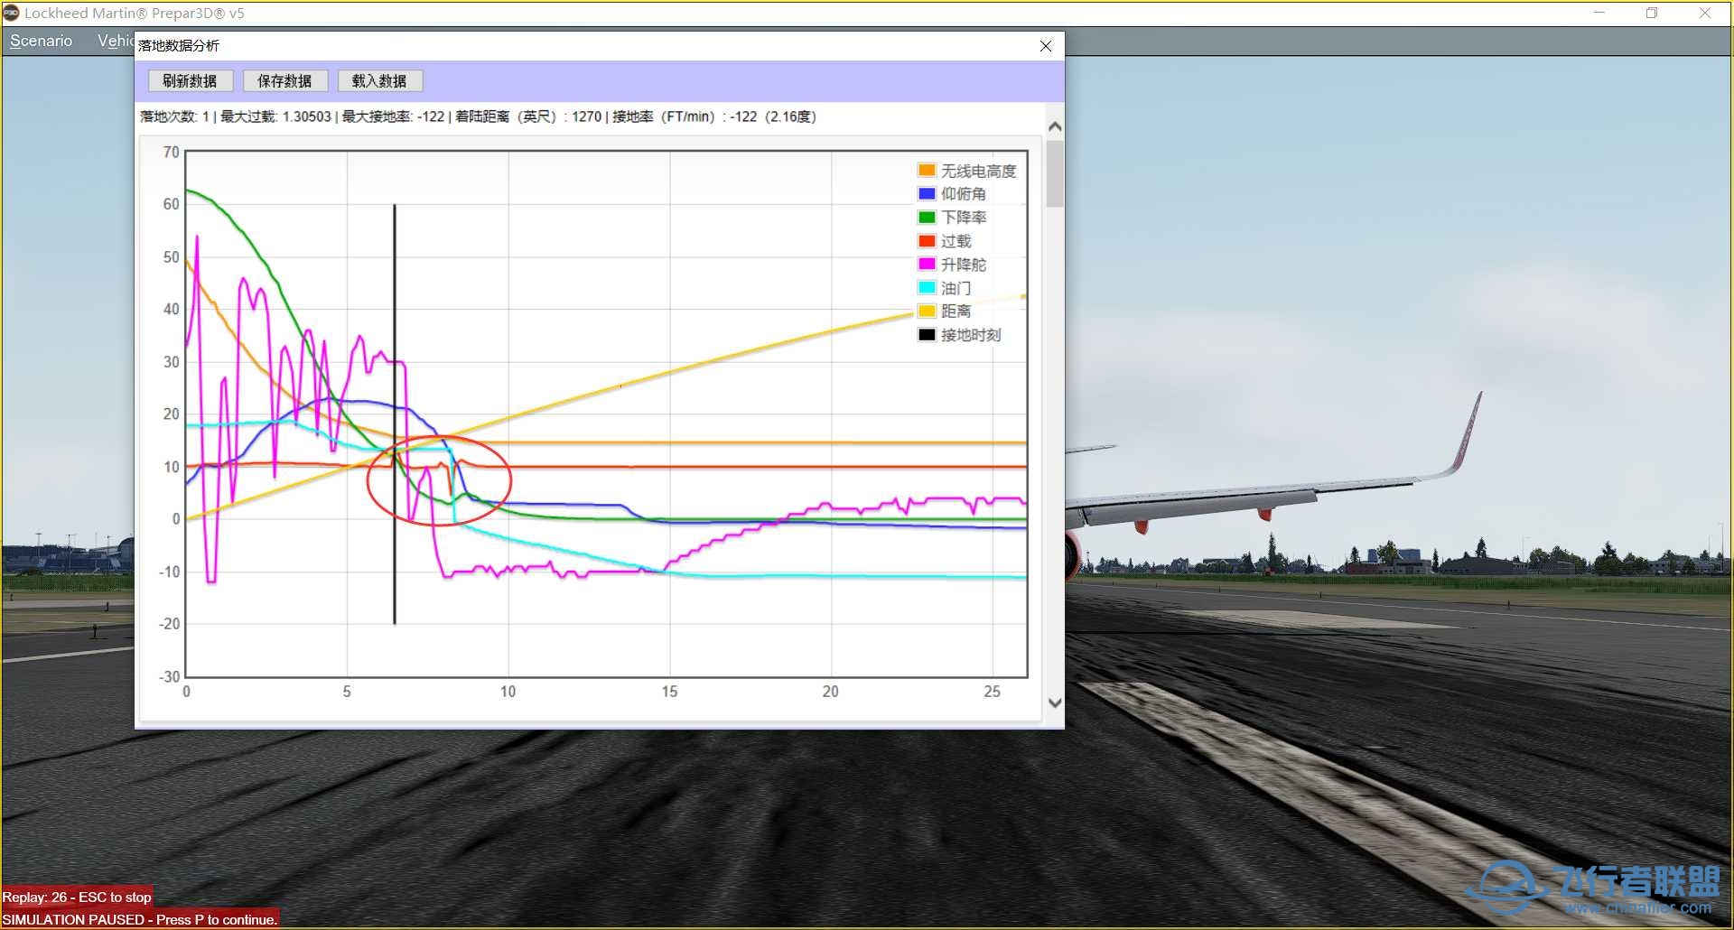
Task: Click the 载入数据 load data button
Action: coord(380,81)
